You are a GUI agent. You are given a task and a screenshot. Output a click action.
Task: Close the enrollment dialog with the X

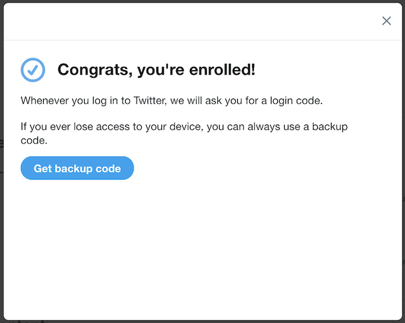pyautogui.click(x=387, y=21)
